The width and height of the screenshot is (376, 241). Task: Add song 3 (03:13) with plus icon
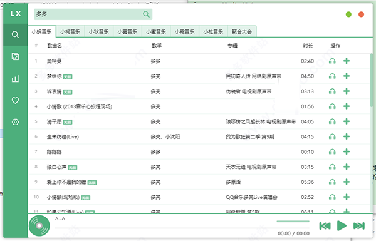click(347, 91)
